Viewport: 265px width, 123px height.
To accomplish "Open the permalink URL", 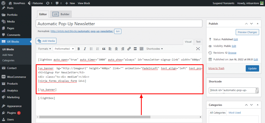I will 82,31.
